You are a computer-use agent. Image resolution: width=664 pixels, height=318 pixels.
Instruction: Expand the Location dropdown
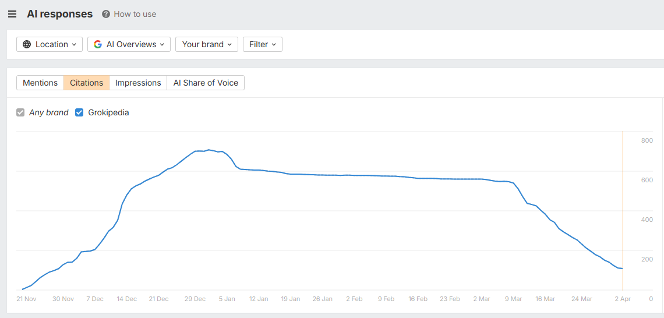[50, 44]
